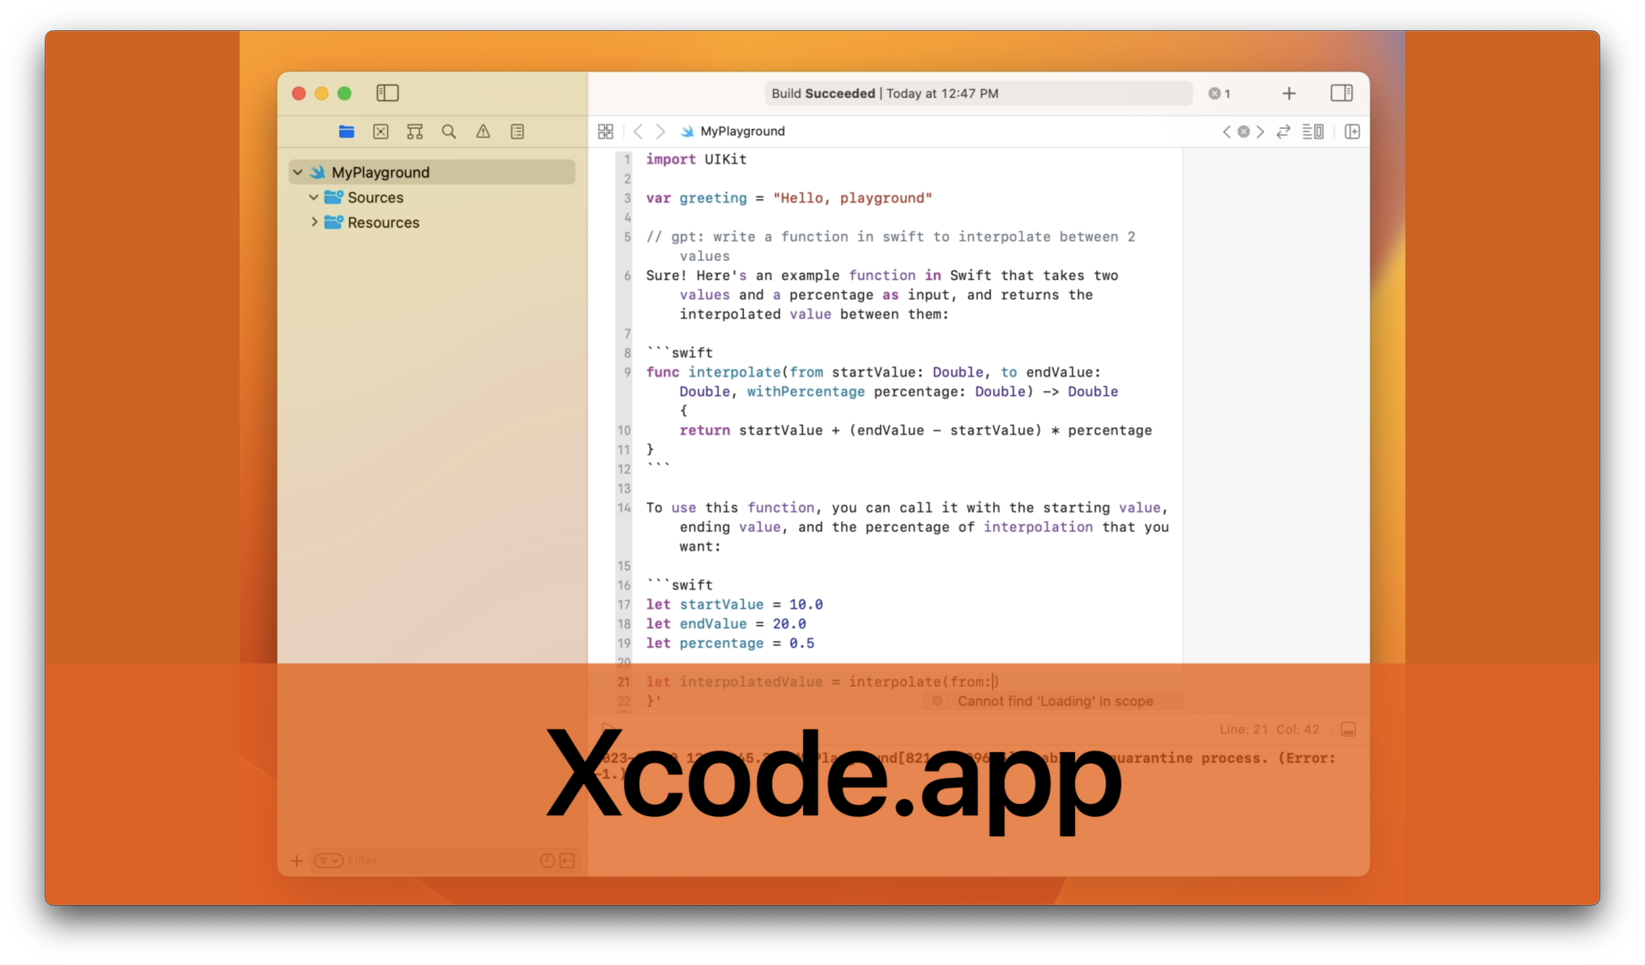Jump to previous issue arrow

tap(1226, 132)
